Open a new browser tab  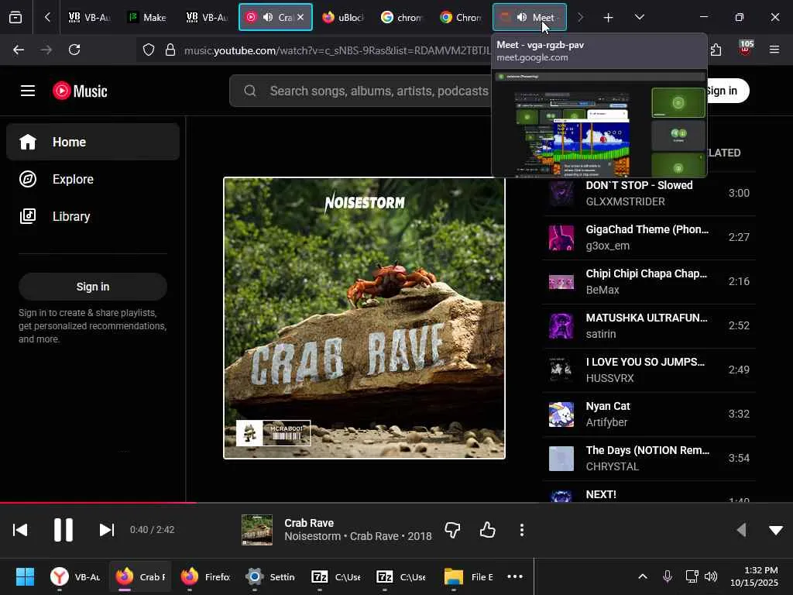608,18
